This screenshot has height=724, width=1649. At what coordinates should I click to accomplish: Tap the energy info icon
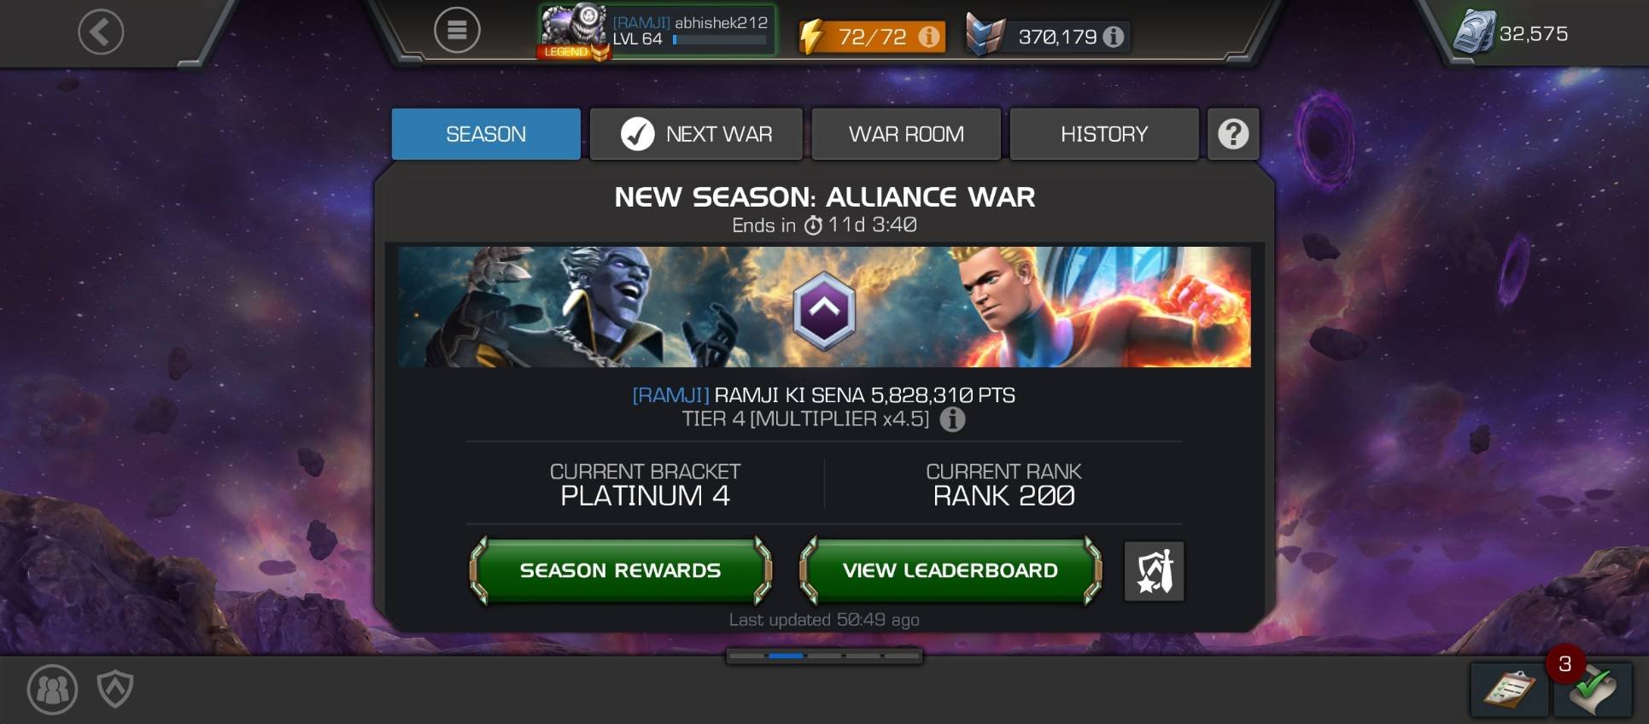[x=928, y=37]
